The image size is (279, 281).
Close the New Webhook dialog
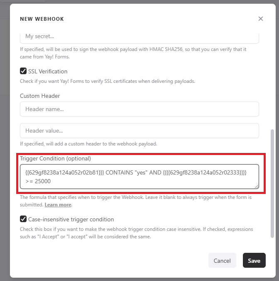tap(260, 19)
